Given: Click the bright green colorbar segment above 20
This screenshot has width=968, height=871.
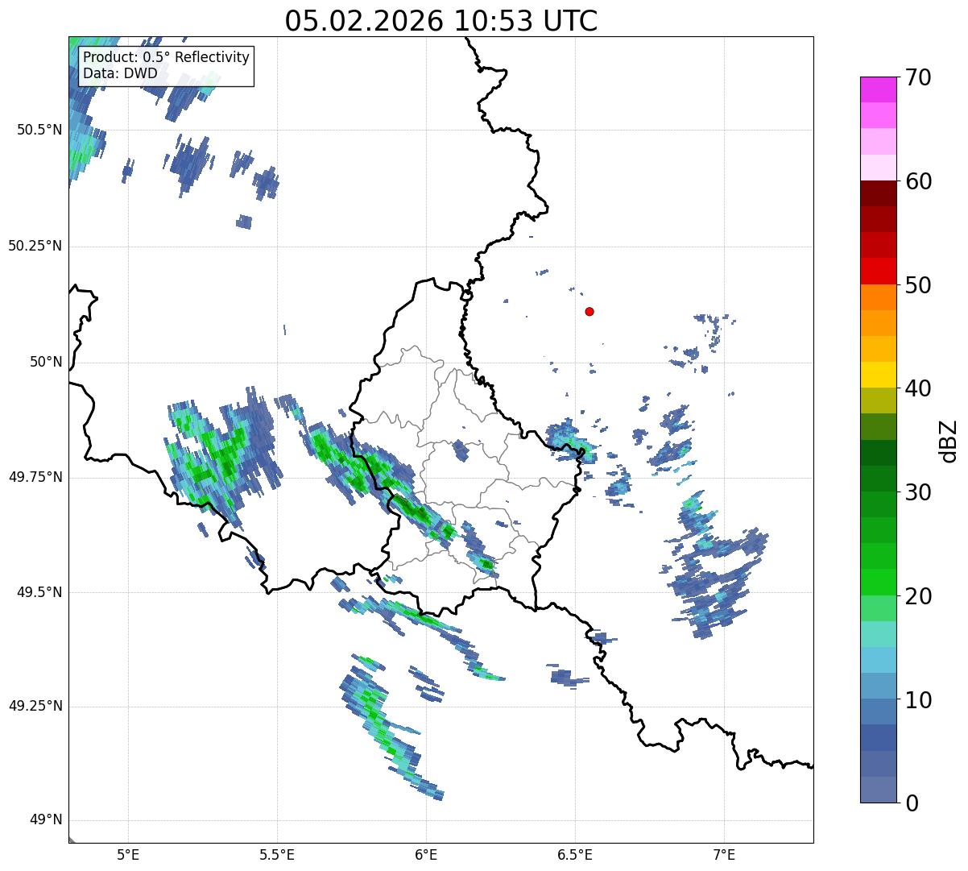Looking at the screenshot, I should tap(879, 583).
